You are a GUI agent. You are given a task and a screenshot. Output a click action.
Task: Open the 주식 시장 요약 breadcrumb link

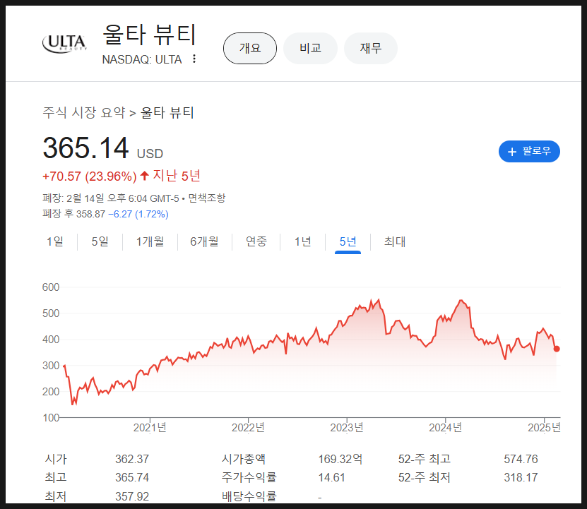(x=84, y=112)
